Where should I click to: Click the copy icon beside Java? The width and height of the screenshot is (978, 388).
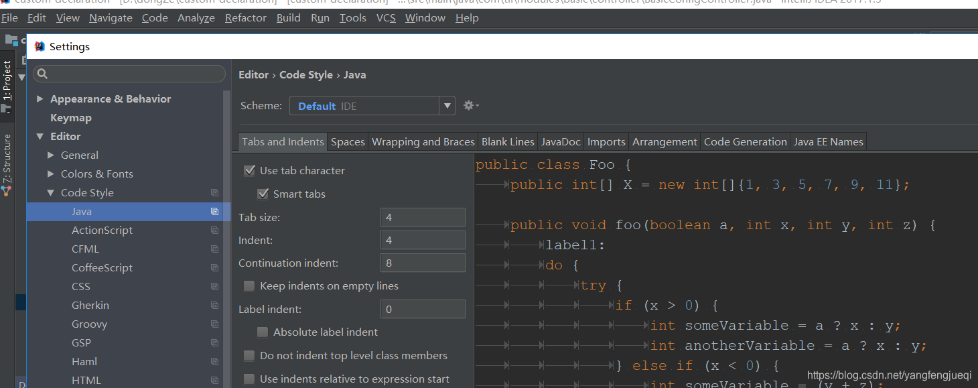214,212
